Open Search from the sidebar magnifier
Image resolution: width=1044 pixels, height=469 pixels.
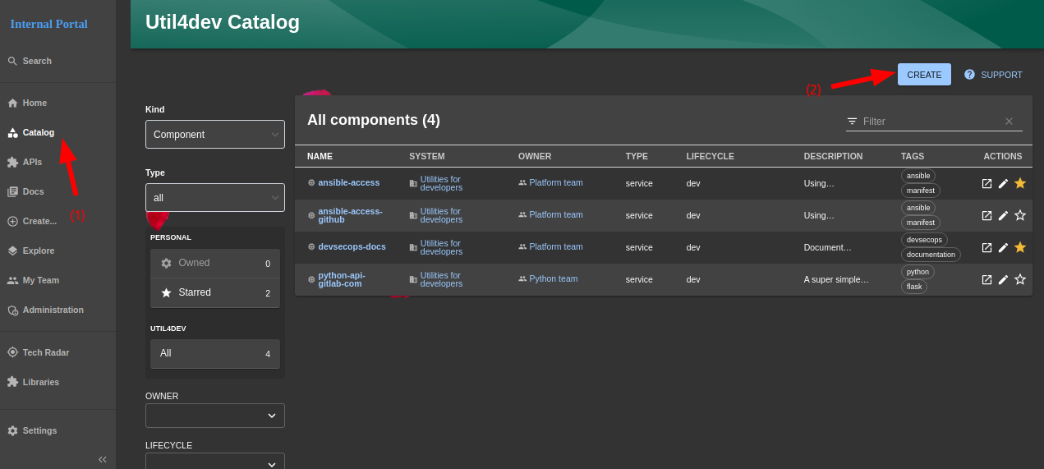pyautogui.click(x=12, y=61)
